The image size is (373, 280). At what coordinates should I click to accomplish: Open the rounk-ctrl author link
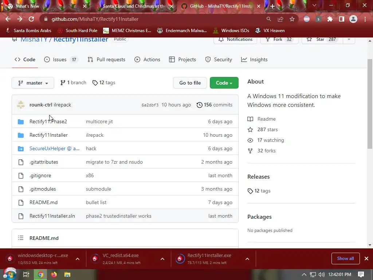click(41, 105)
